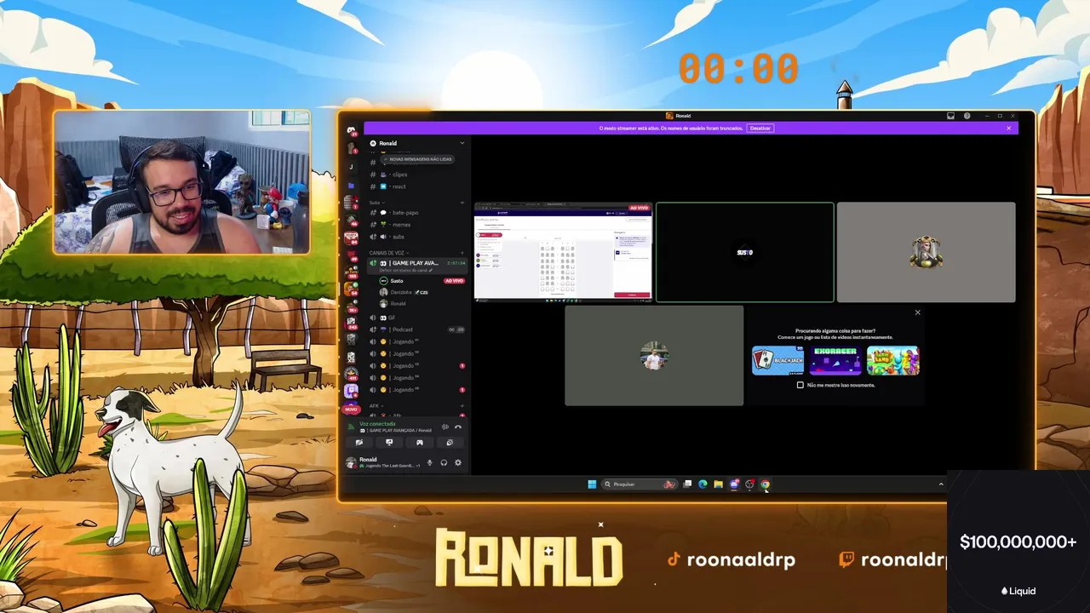Select GAME PLAY AVANÇADA voice channel
This screenshot has width=1090, height=613.
(x=417, y=265)
